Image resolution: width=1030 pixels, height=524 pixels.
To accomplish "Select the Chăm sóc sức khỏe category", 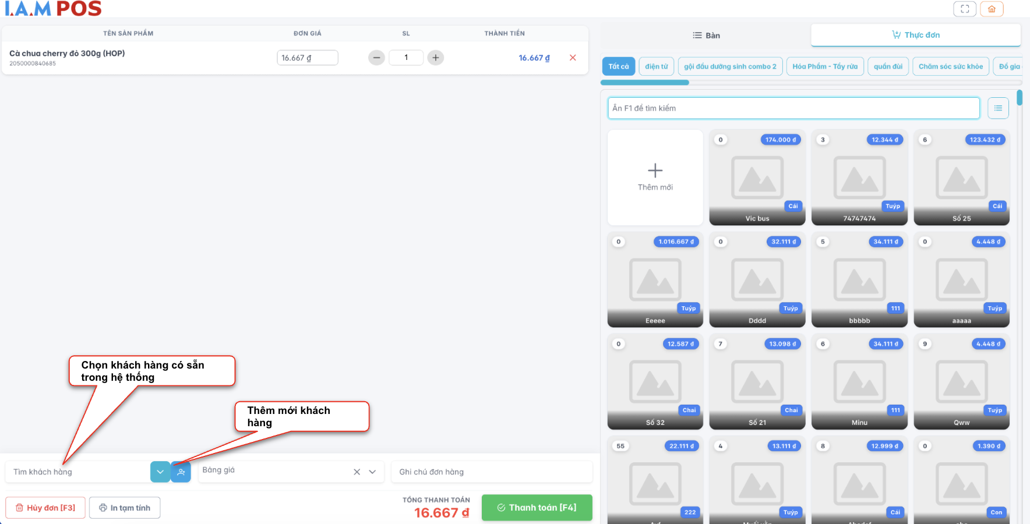I will [x=950, y=66].
